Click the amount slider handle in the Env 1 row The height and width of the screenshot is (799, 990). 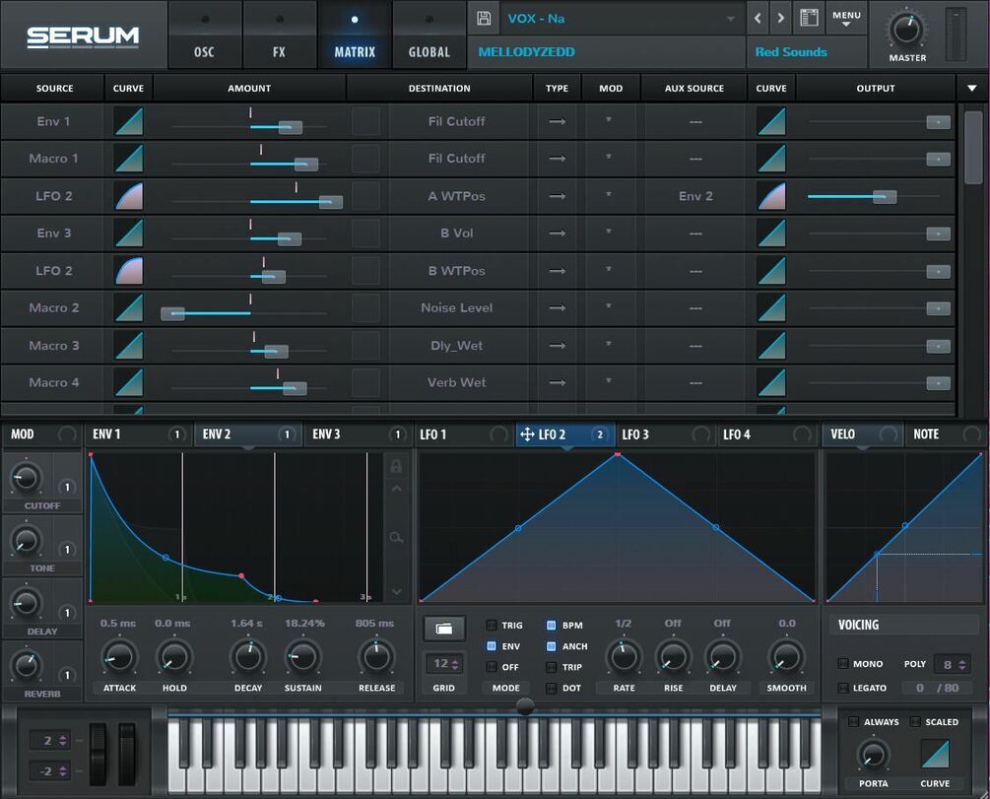click(291, 128)
